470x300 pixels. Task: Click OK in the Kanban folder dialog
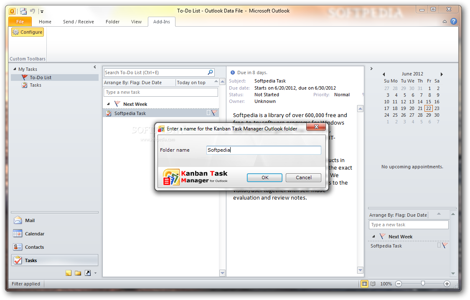(265, 177)
